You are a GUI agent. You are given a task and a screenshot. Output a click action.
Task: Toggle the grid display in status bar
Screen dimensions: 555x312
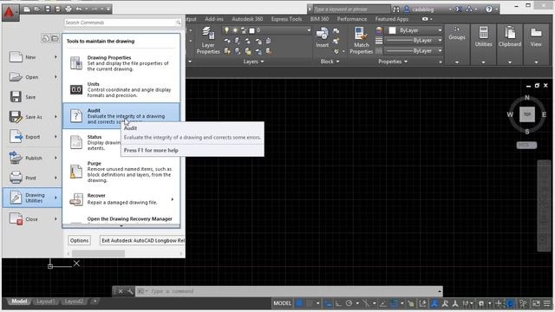tap(299, 303)
